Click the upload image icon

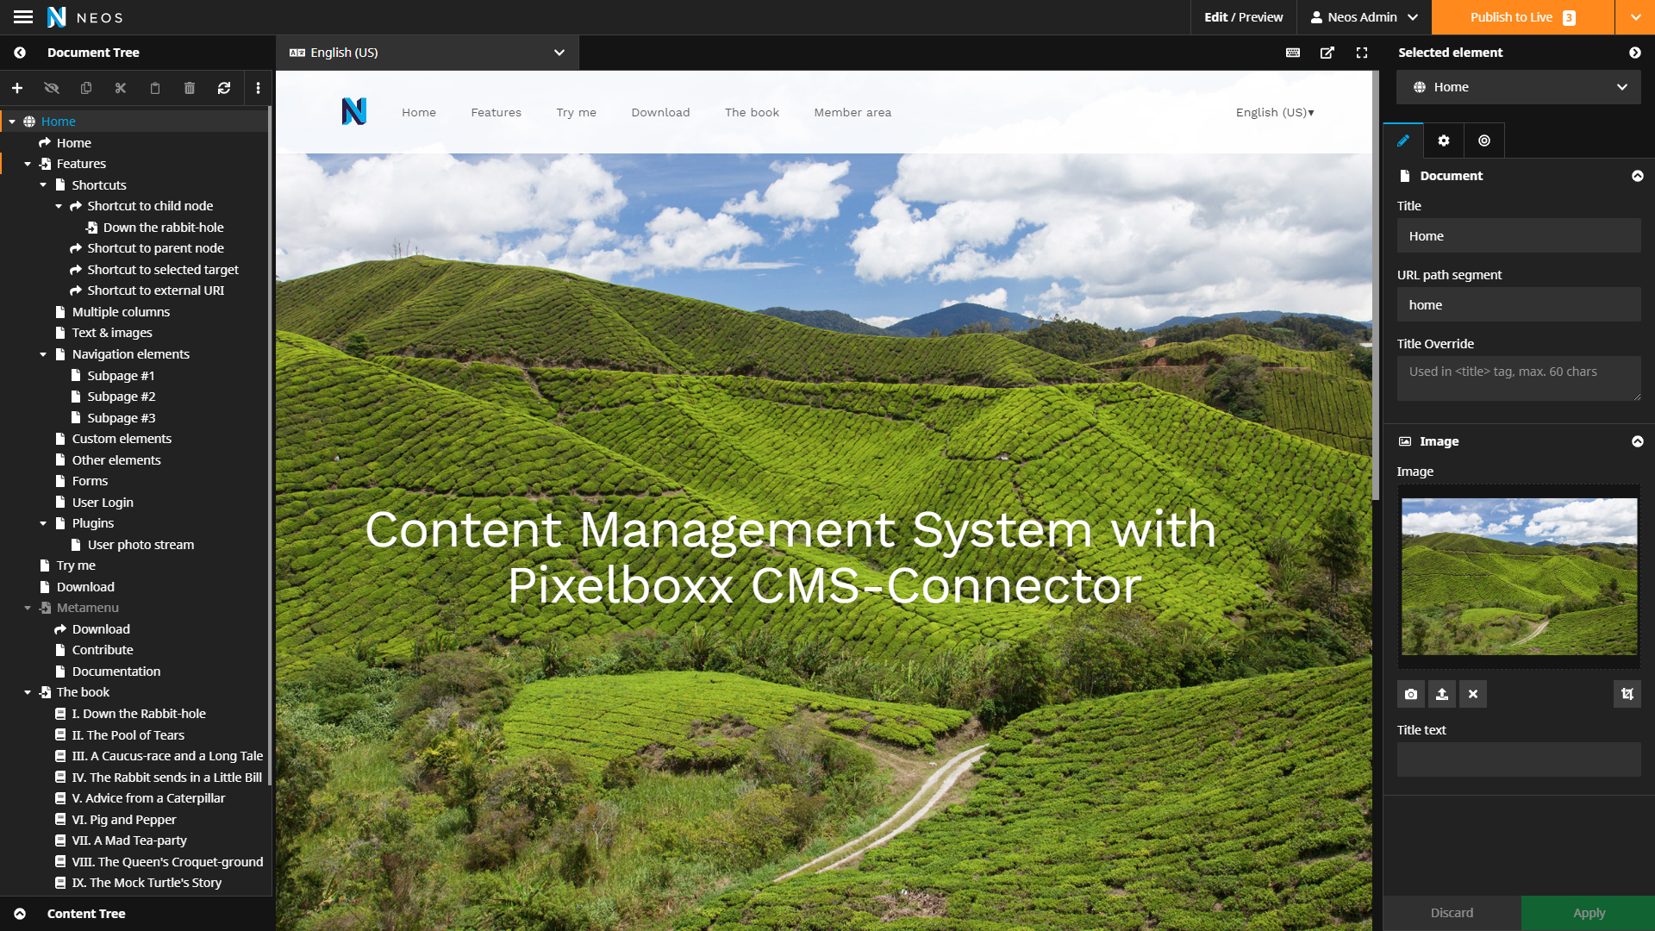tap(1442, 694)
